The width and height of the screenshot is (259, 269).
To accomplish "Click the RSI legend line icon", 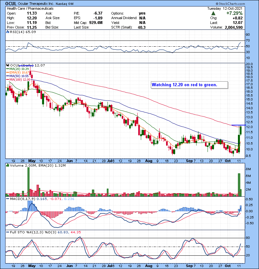I will 7,32.
